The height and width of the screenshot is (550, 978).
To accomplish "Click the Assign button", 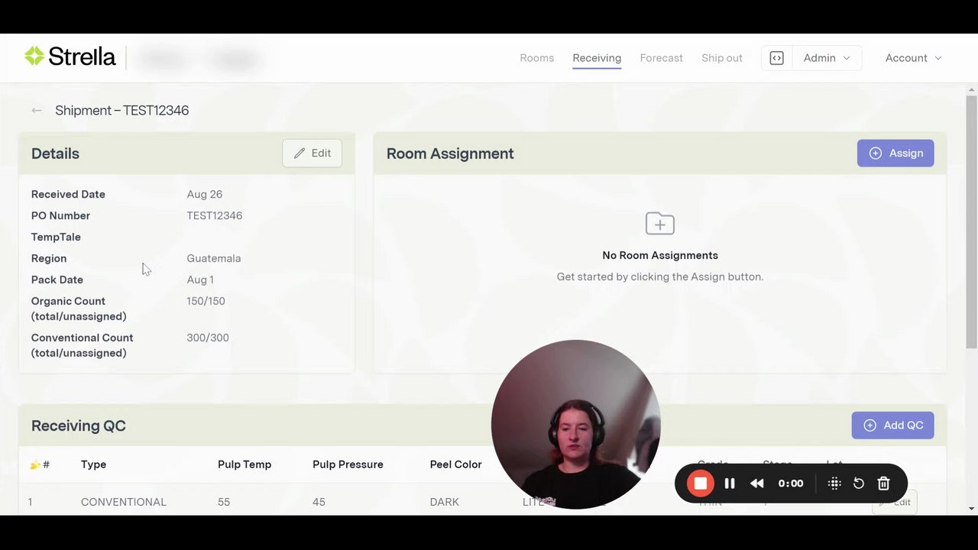I will (895, 154).
